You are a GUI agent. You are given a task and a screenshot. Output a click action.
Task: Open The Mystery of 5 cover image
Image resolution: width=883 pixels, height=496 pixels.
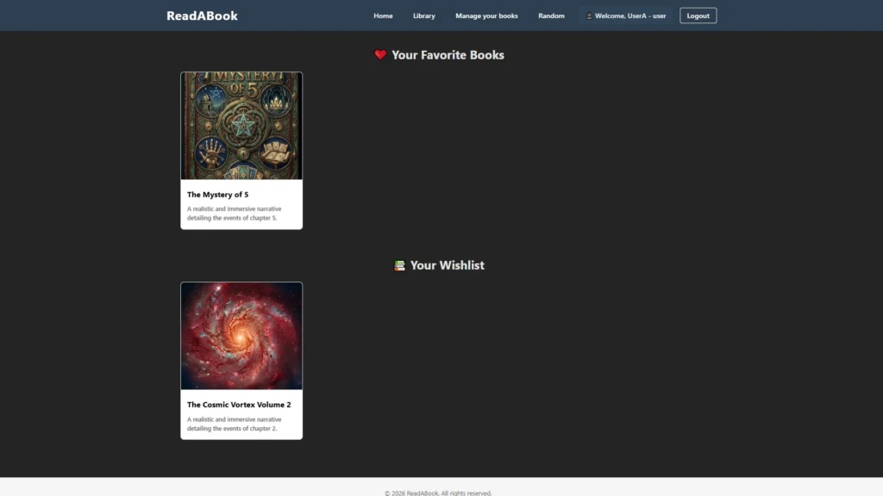pos(241,125)
